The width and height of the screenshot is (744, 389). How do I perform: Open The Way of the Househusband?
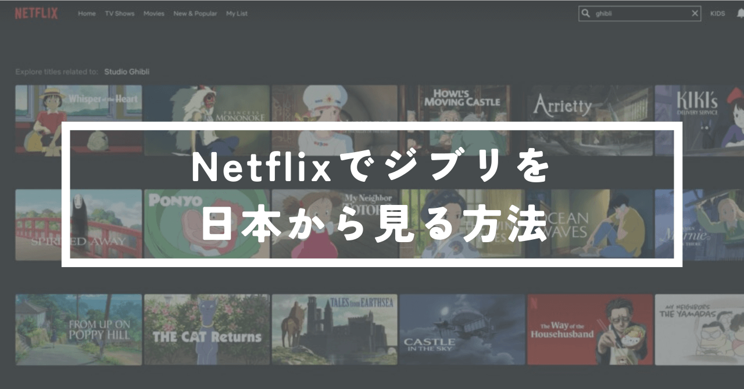coord(591,329)
